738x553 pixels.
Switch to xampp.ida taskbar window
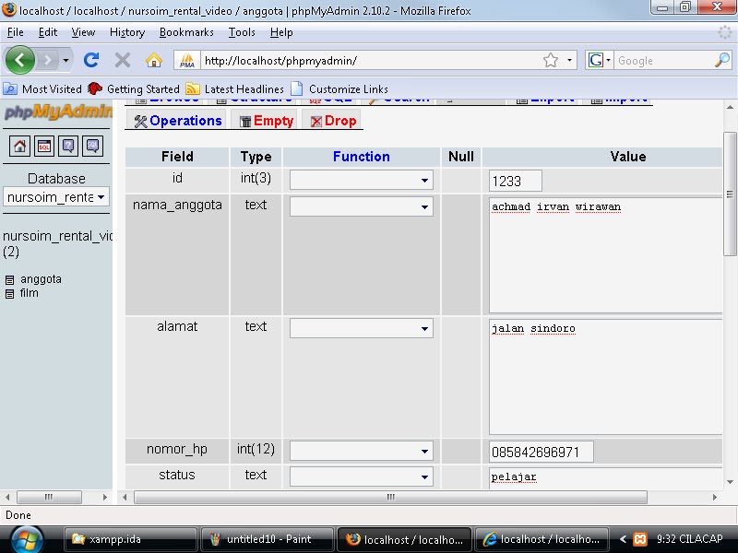coord(130,539)
